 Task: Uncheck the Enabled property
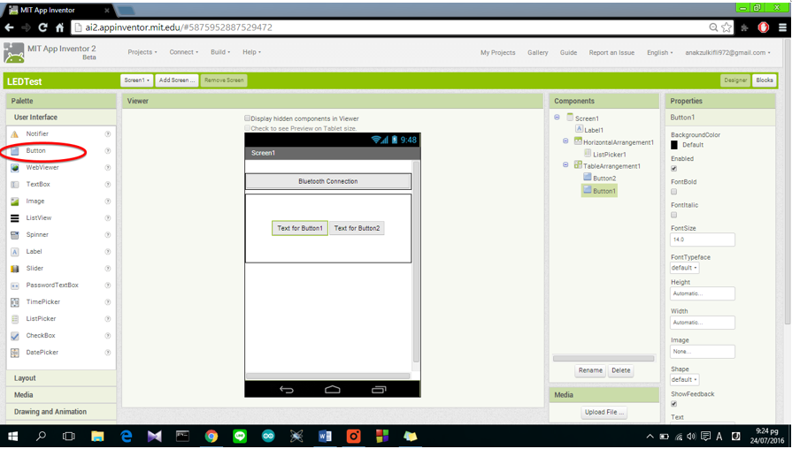point(673,169)
